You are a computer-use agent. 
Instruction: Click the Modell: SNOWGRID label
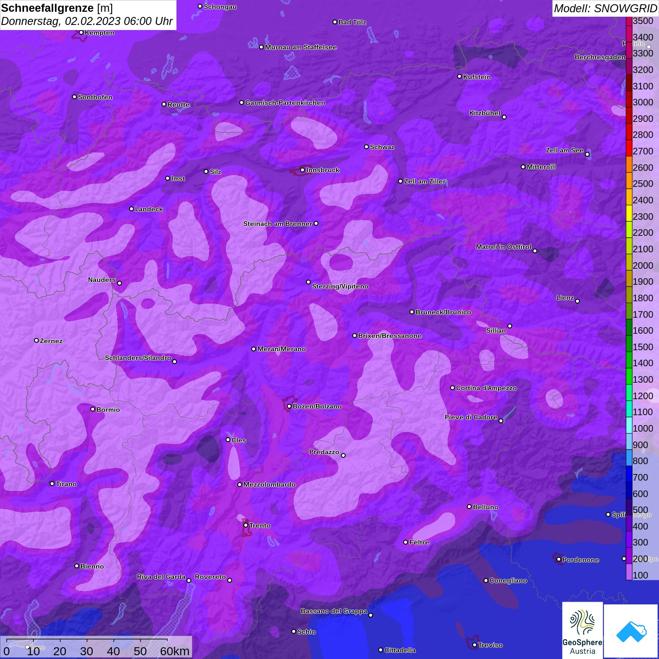point(605,8)
